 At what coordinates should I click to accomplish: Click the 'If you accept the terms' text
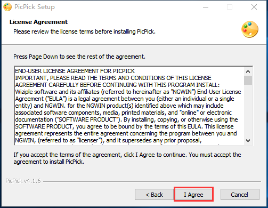tap(127, 158)
